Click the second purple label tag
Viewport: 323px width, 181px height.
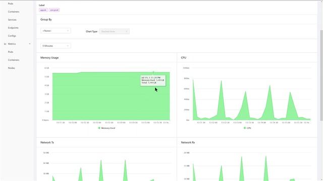coord(55,10)
